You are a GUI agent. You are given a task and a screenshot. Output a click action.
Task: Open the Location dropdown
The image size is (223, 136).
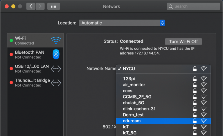click(122, 23)
